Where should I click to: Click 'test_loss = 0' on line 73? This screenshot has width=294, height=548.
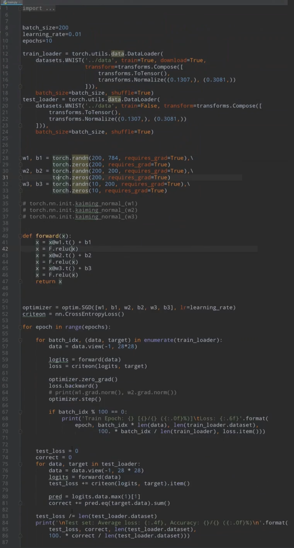click(x=57, y=451)
